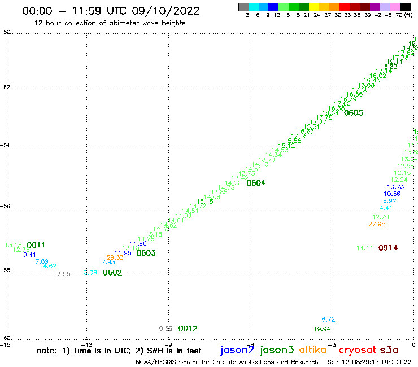
Task: Select the Sep 12 08:29:15 UTC timestamp
Action: 369,362
